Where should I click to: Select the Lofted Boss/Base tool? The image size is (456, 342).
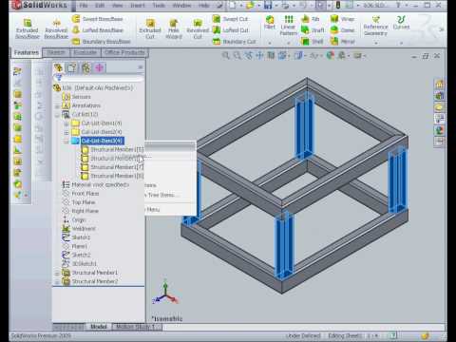98,30
